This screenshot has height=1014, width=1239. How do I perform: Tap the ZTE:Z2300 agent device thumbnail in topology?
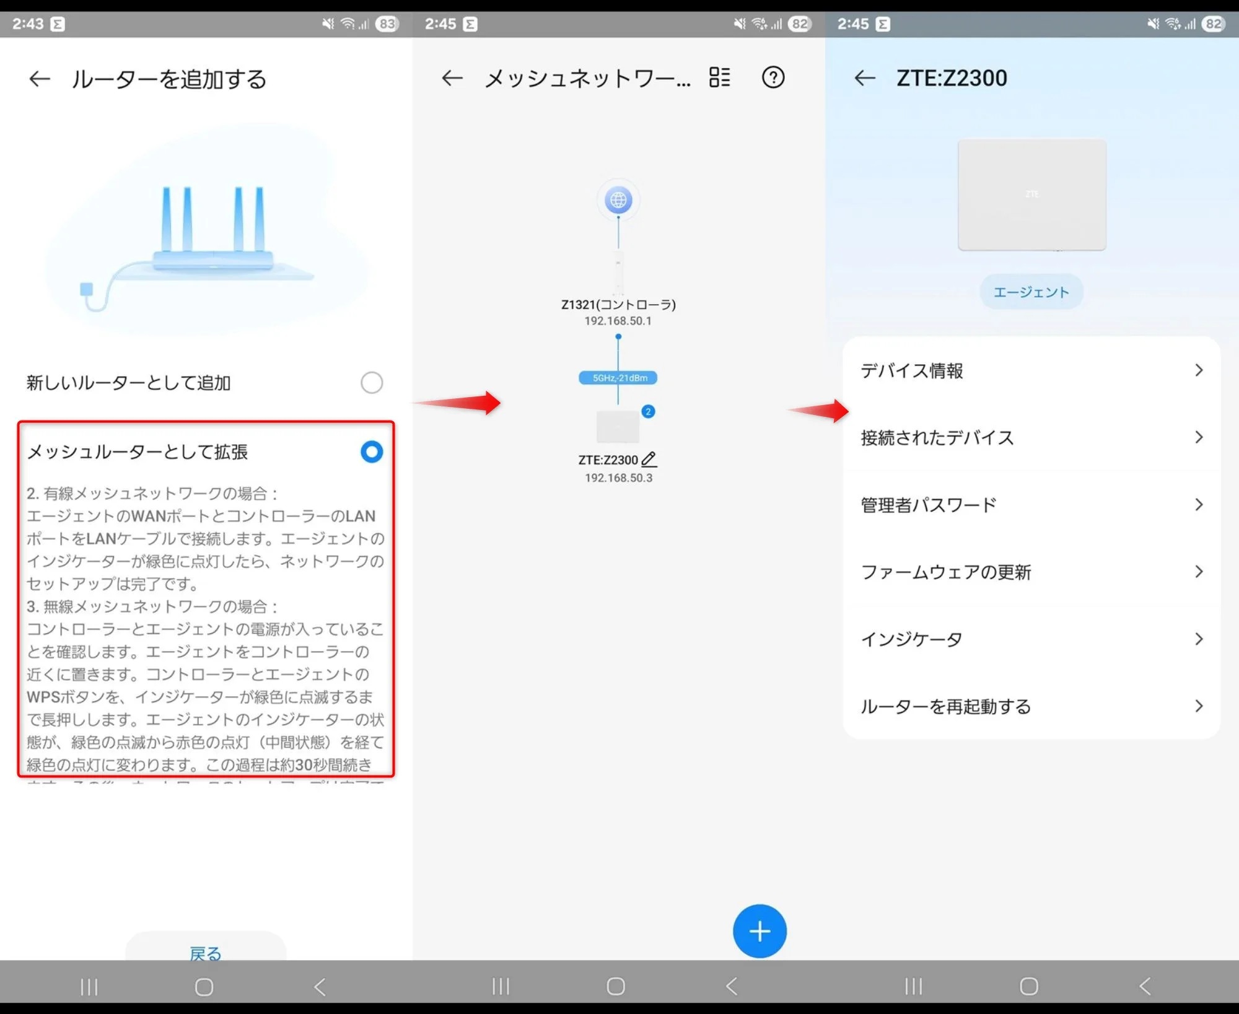point(617,427)
